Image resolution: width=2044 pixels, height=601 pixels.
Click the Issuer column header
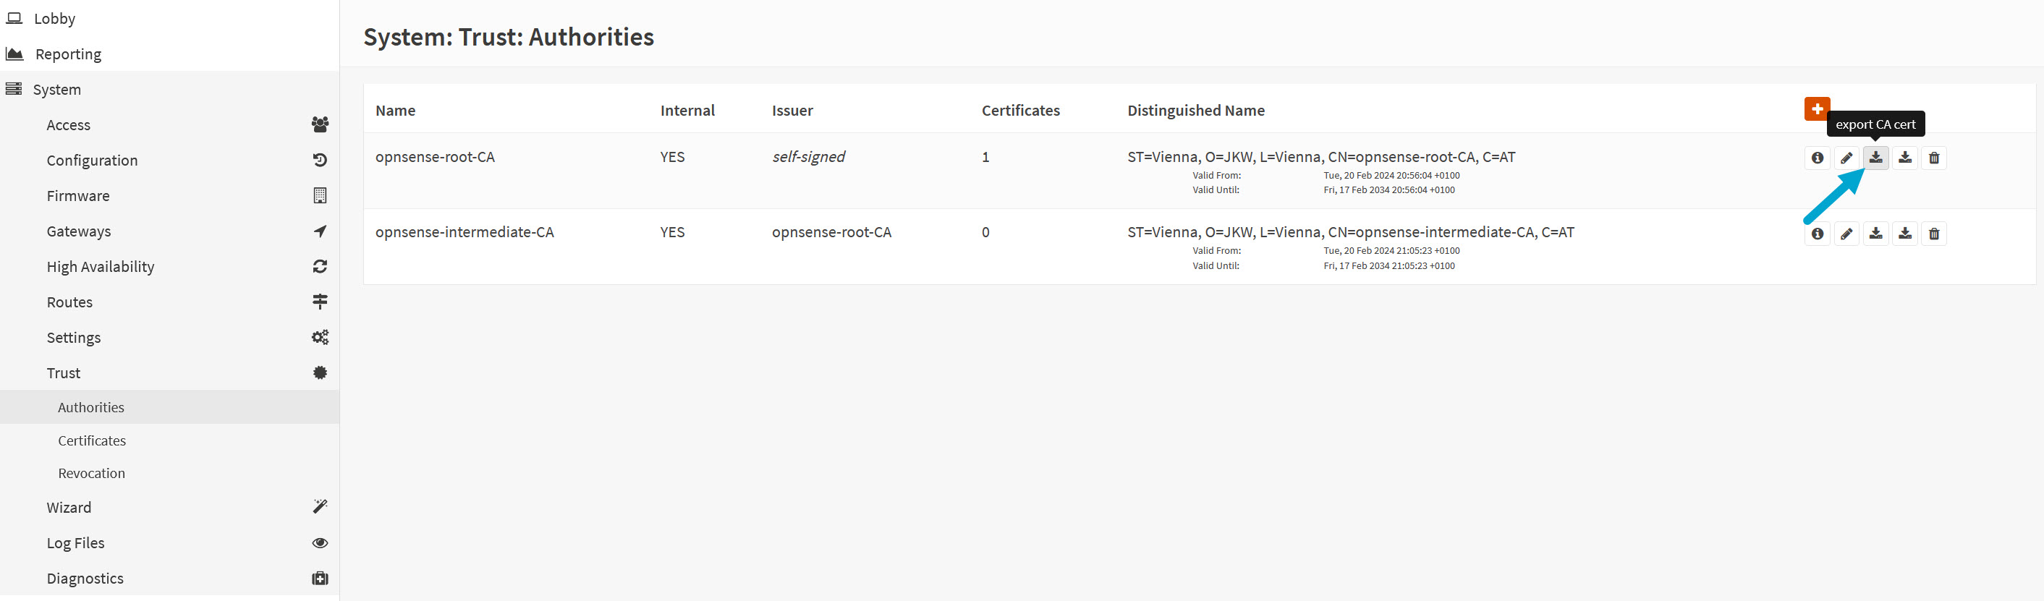(792, 110)
